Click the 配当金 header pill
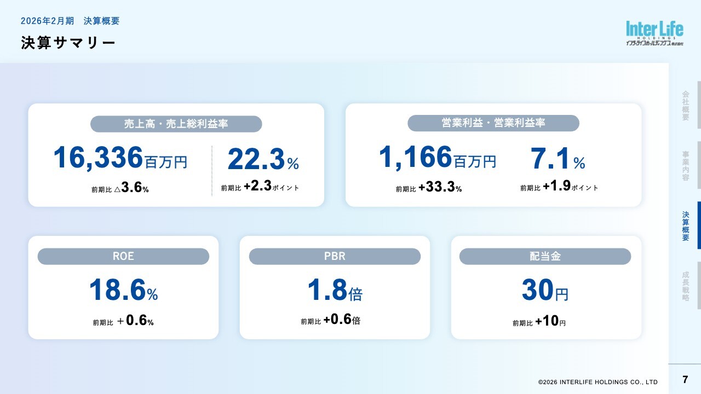 point(545,256)
